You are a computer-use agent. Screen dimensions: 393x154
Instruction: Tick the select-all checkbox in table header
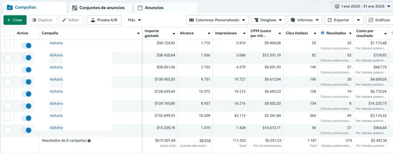tap(8, 33)
